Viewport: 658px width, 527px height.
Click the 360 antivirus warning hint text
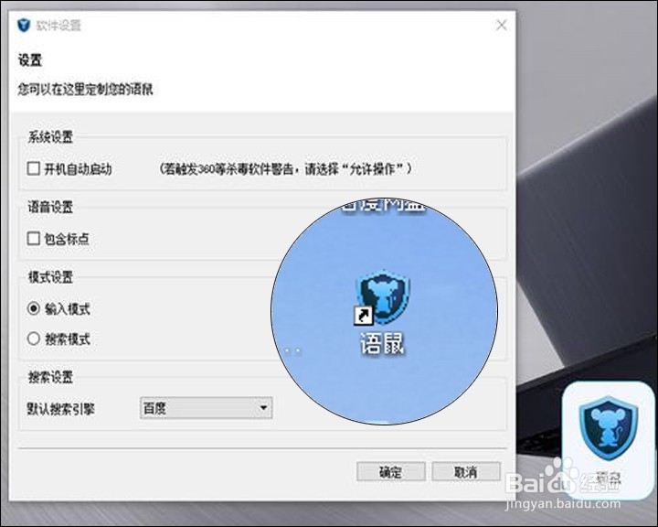(x=285, y=169)
